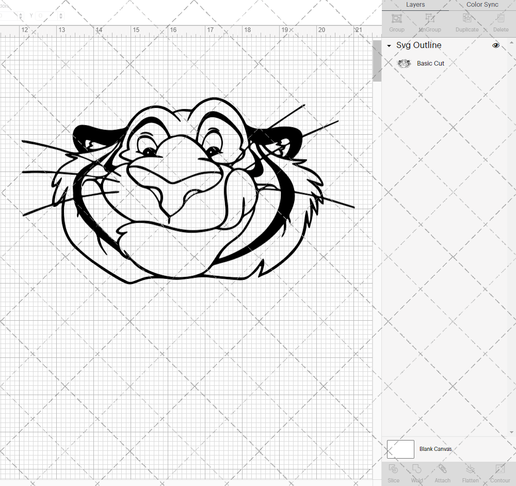Duplicate the selected layer
Image resolution: width=516 pixels, height=486 pixels.
[466, 22]
